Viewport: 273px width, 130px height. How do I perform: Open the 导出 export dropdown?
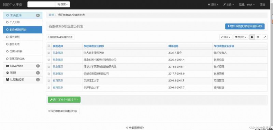pyautogui.click(x=226, y=37)
